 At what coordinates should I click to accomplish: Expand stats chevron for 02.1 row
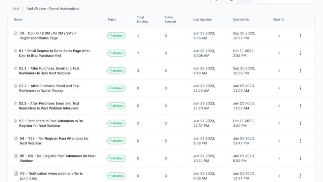pos(279,71)
